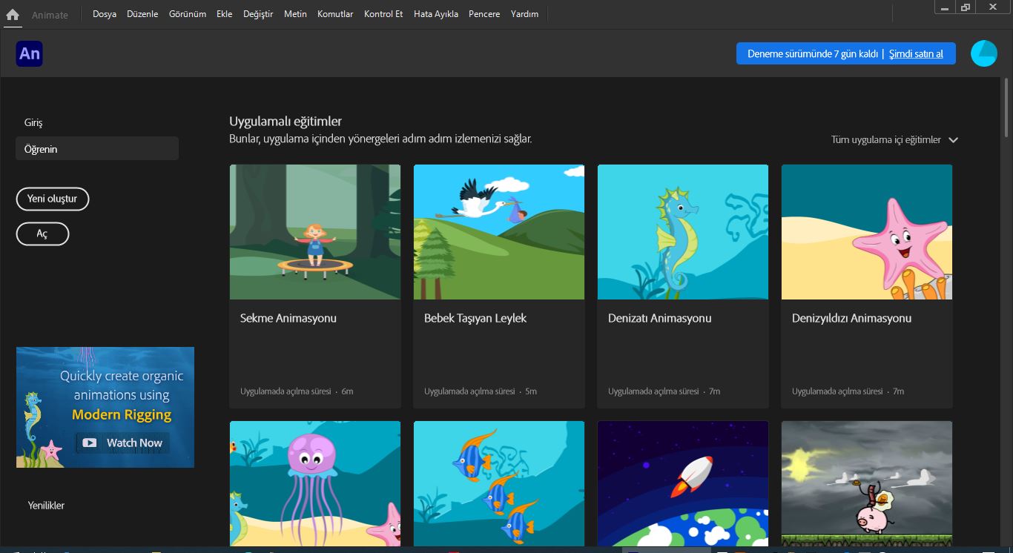Select Öğrenin in the left sidebar
The width and height of the screenshot is (1013, 553).
[x=97, y=149]
